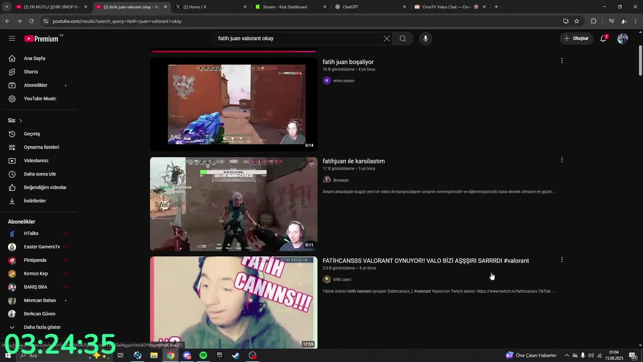Start voice search with microphone icon
The image size is (643, 362).
point(425,39)
